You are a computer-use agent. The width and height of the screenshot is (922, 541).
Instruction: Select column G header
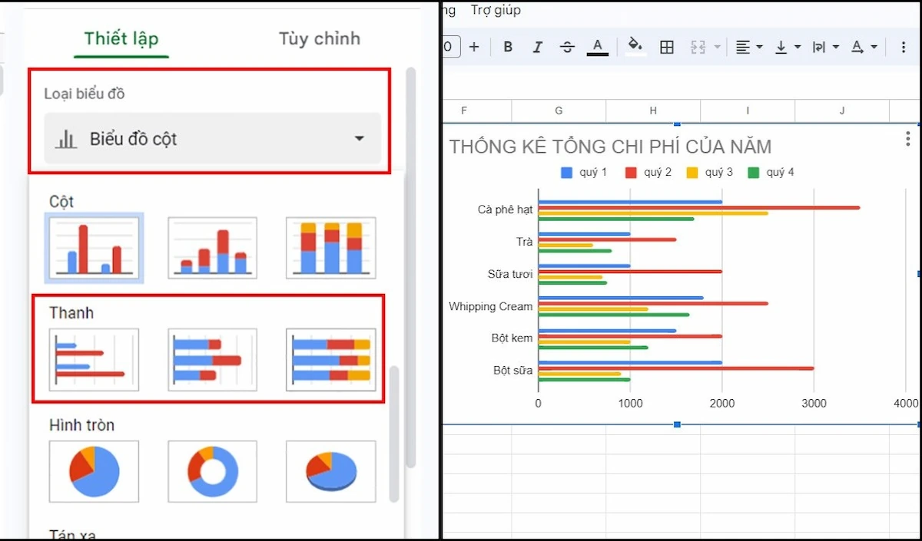coord(559,111)
